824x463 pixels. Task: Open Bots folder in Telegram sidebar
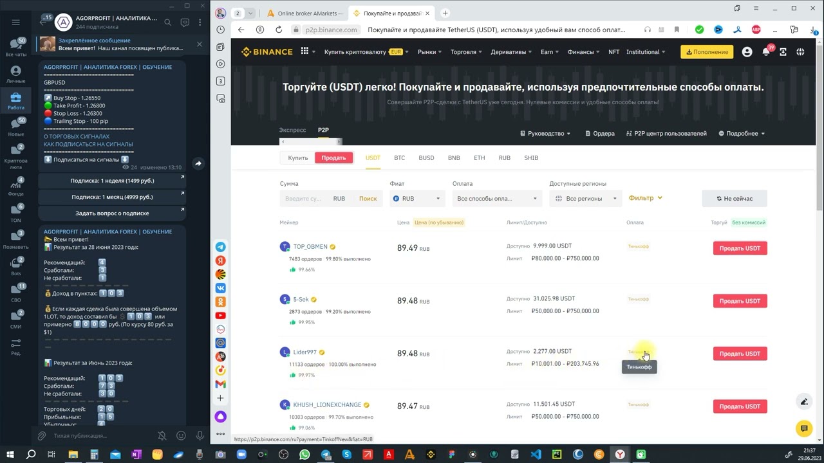coord(16,266)
